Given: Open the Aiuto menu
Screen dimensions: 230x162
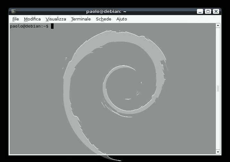Looking at the screenshot, I should 122,19.
